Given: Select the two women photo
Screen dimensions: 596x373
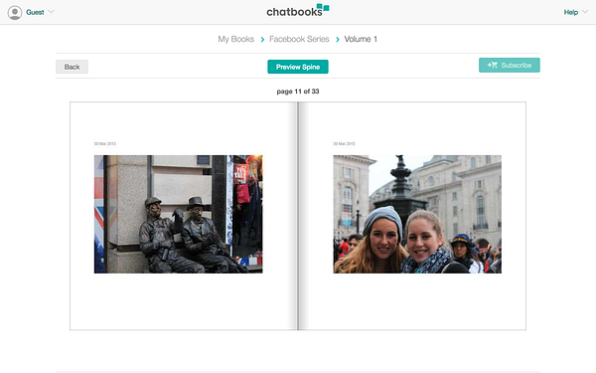Looking at the screenshot, I should click(x=417, y=214).
